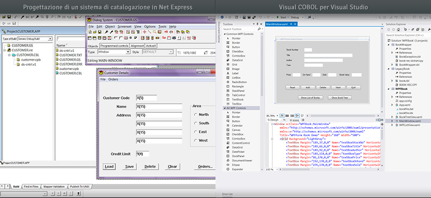The height and width of the screenshot is (198, 431).
Task: Select the CheckBox control in Common WPF Controls
Action: (238, 51)
